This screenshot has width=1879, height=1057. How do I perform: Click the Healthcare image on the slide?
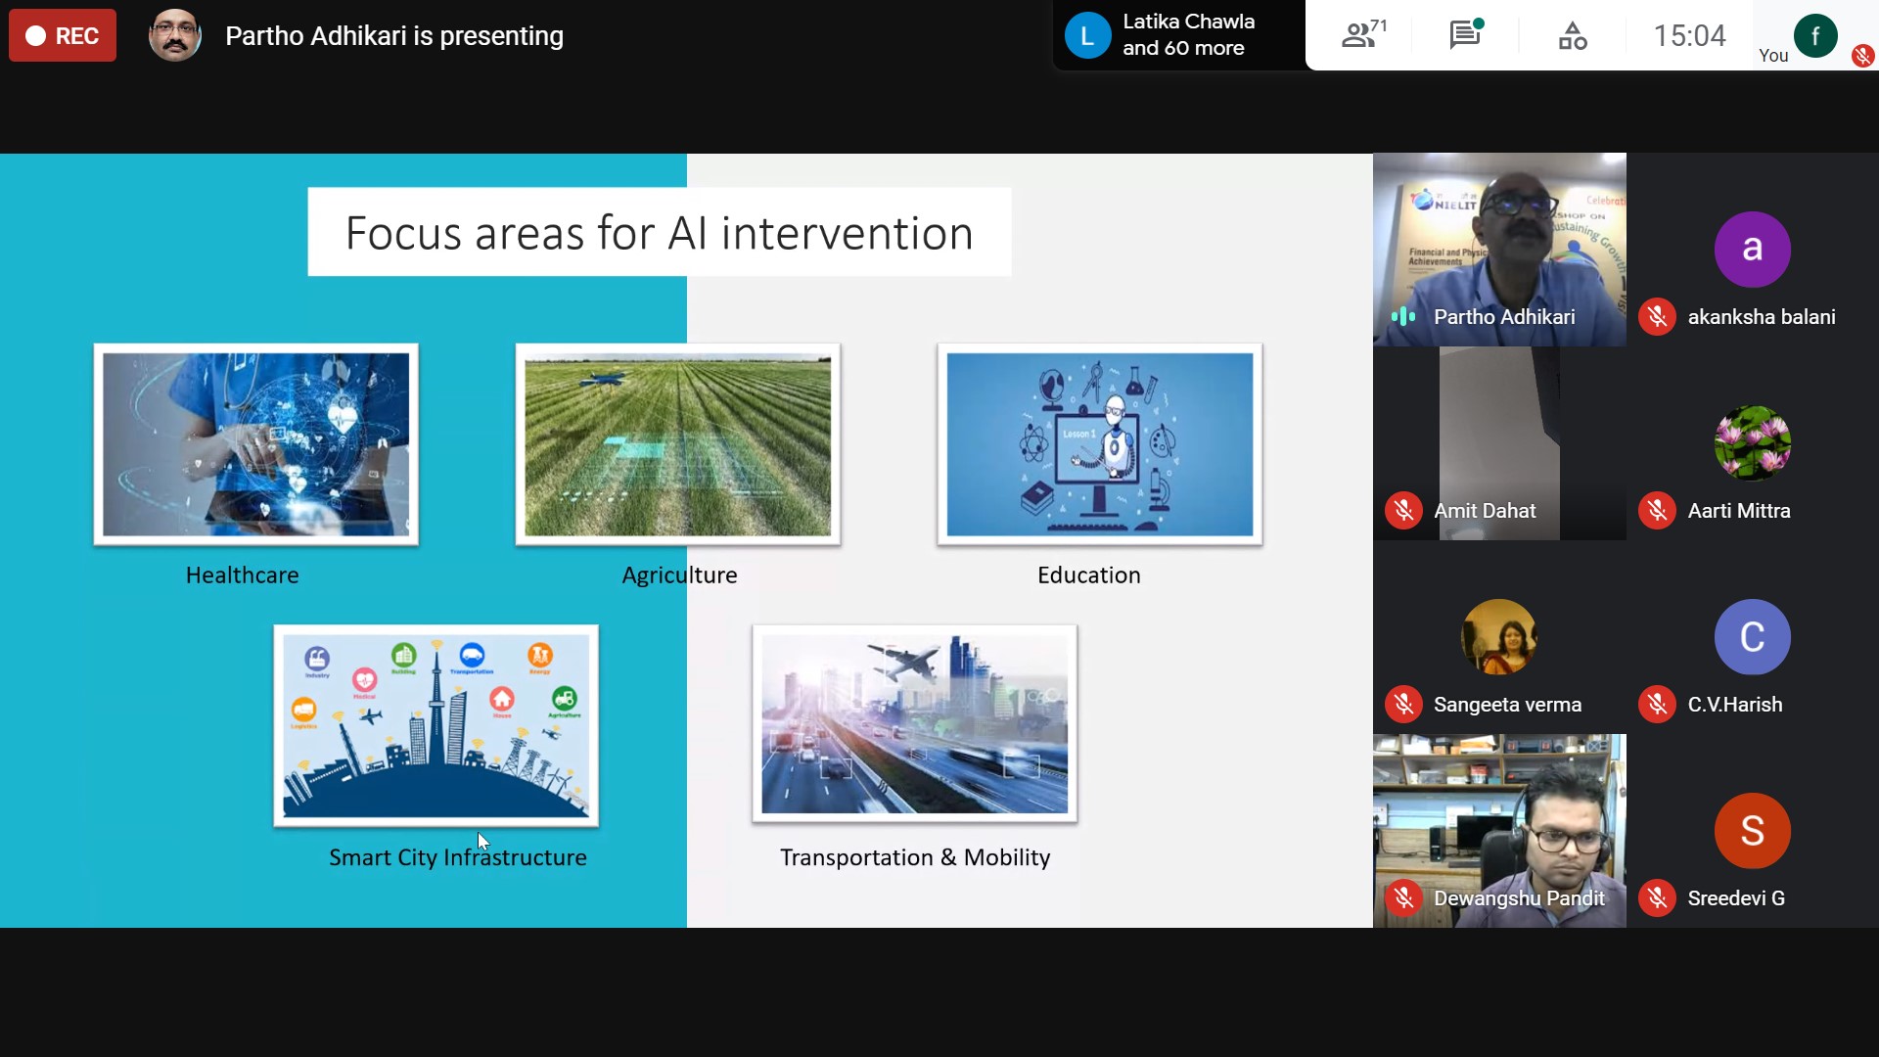point(256,444)
